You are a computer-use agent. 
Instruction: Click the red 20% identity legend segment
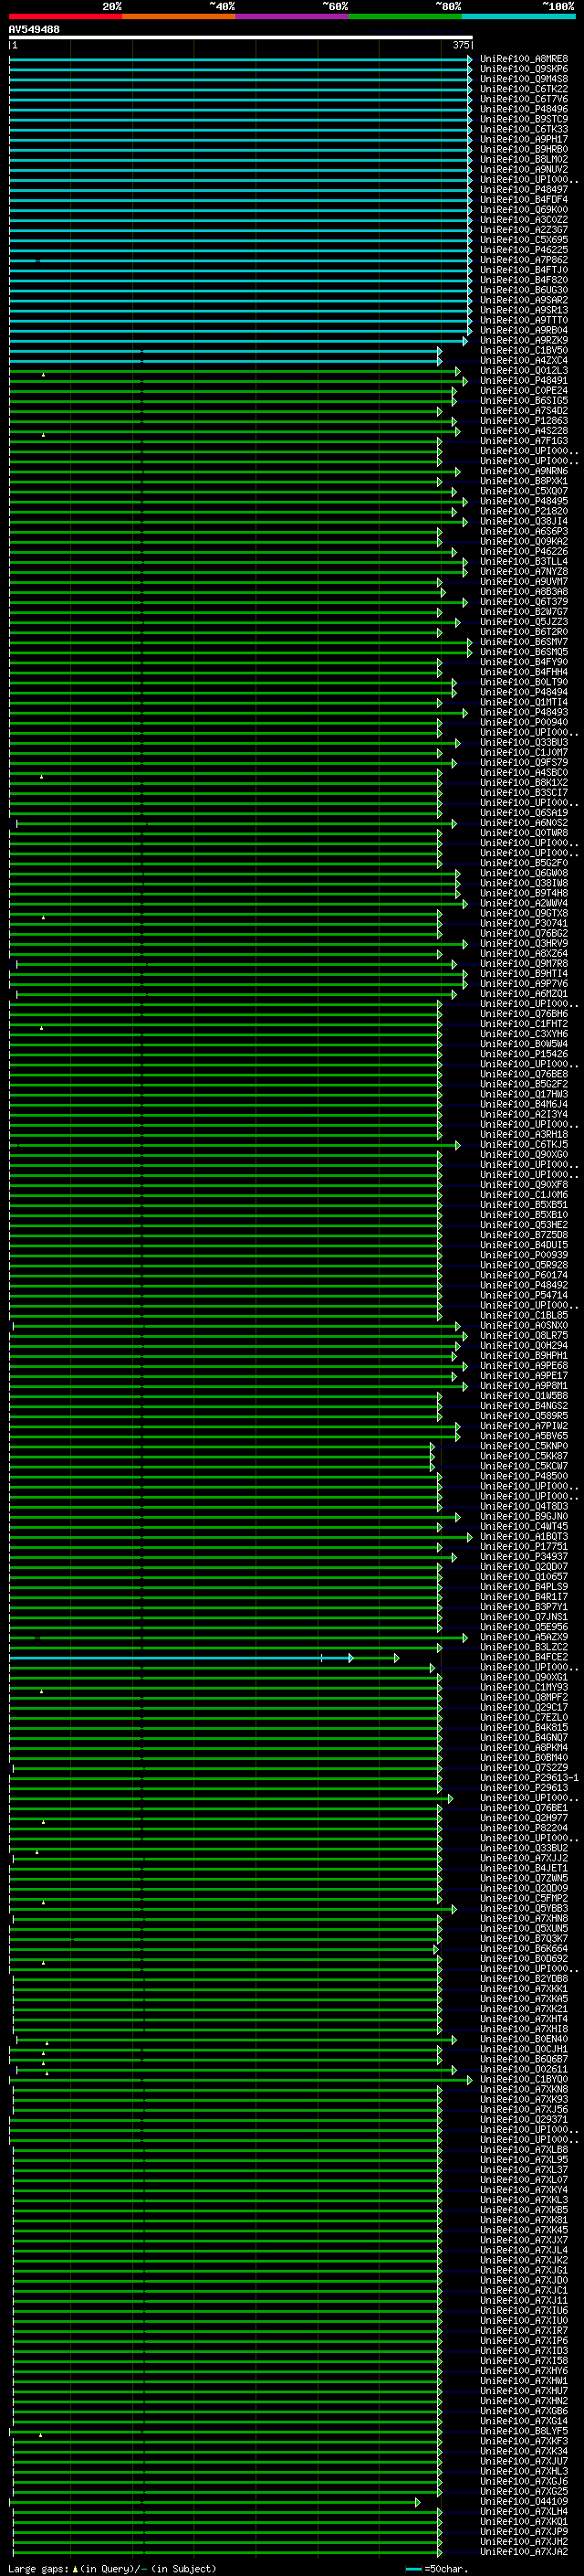[x=65, y=16]
